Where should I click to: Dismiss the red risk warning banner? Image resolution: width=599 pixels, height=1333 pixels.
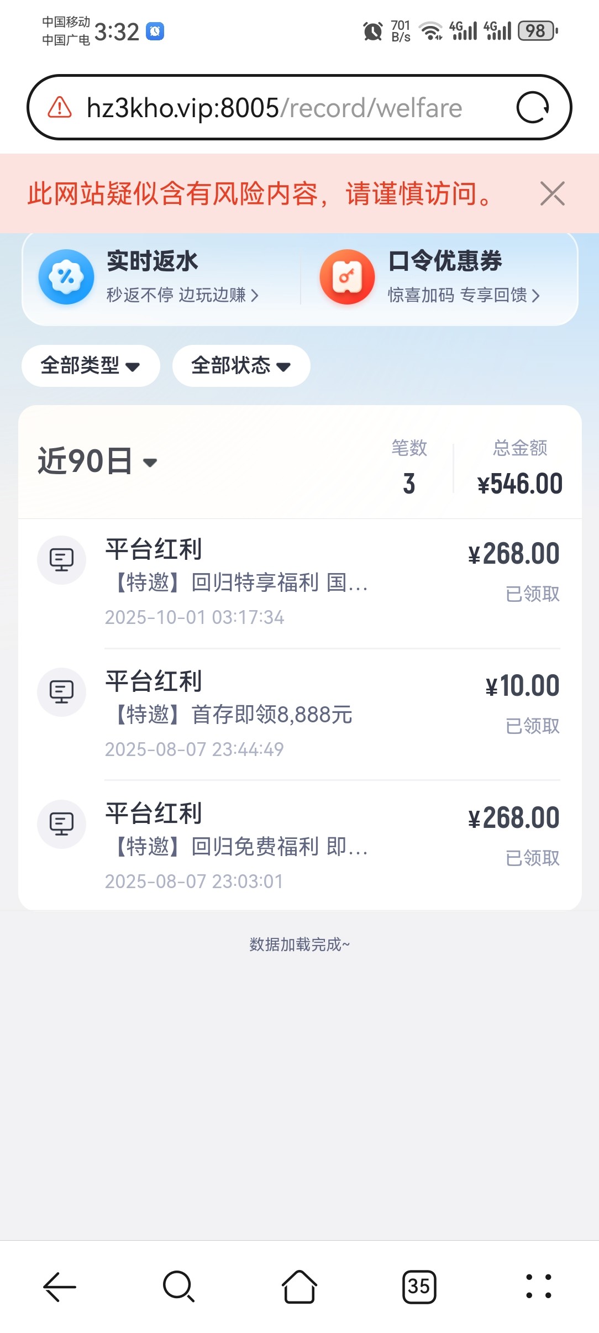pos(552,194)
